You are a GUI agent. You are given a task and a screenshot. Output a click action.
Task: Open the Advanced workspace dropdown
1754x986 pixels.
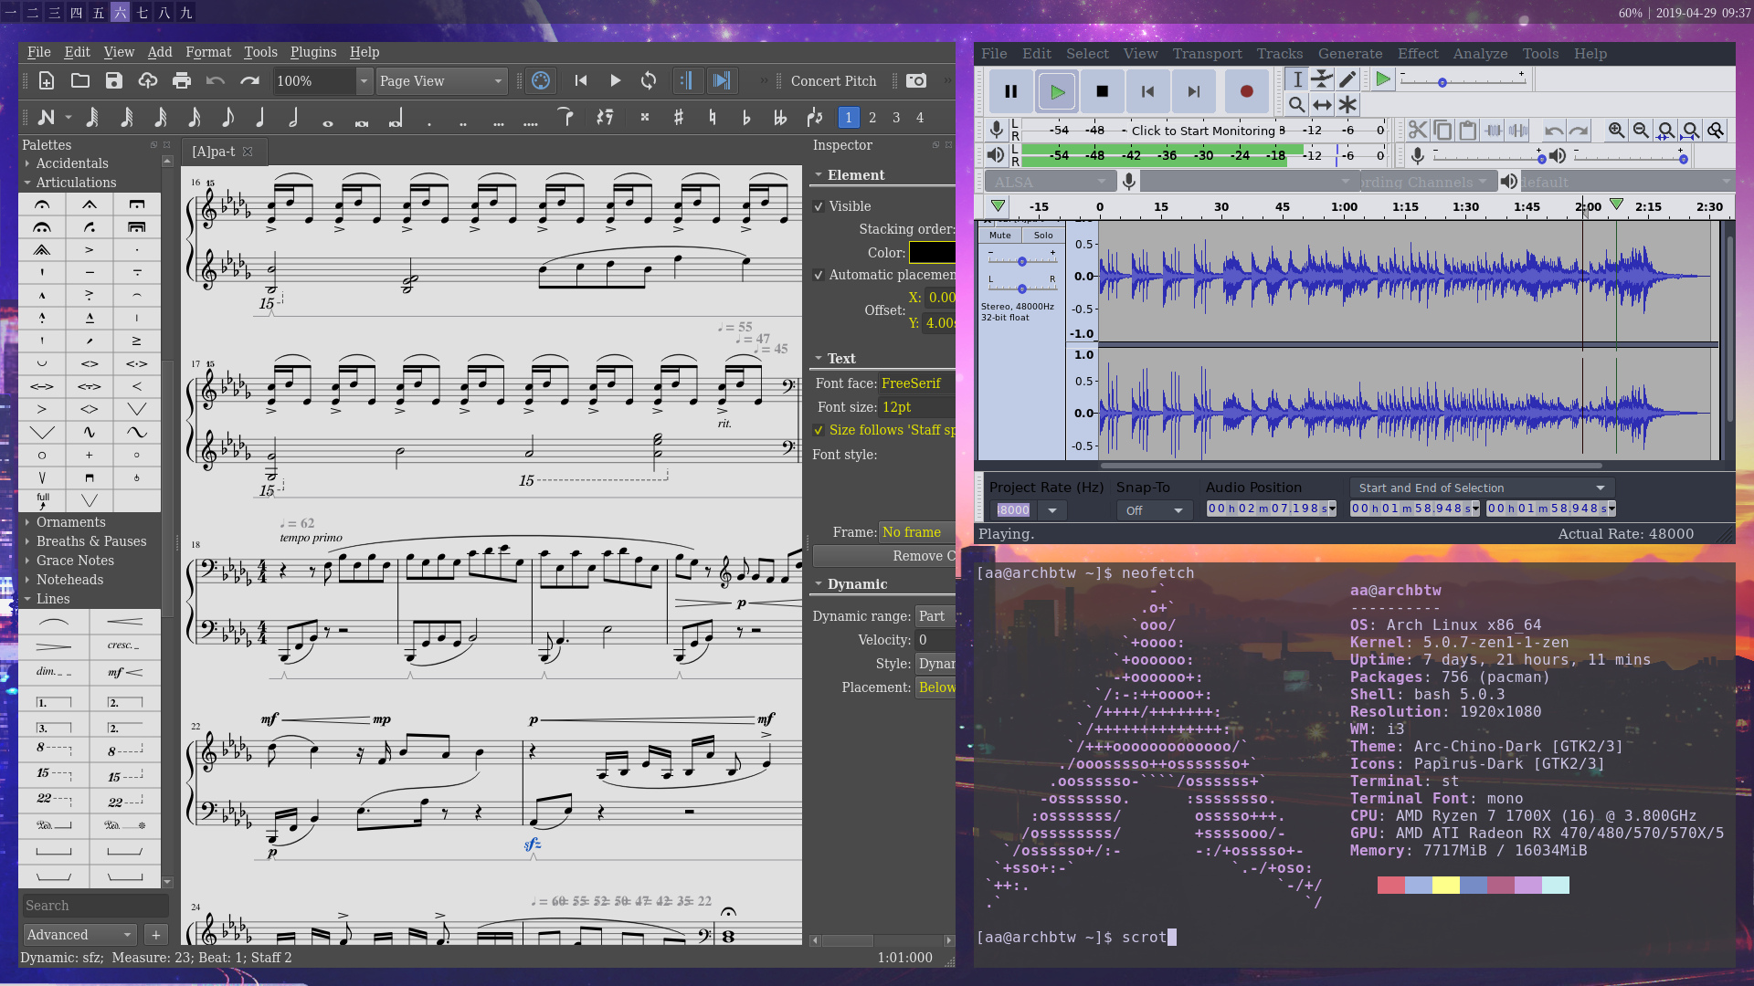(x=79, y=935)
